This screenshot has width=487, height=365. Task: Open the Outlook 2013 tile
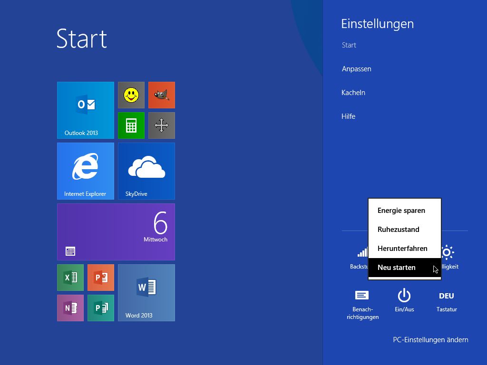[x=86, y=110]
